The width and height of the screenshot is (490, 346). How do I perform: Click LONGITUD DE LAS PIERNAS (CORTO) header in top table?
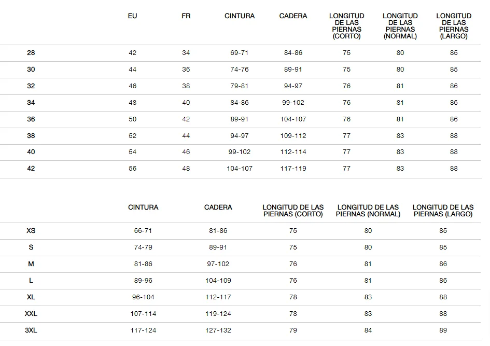click(346, 26)
